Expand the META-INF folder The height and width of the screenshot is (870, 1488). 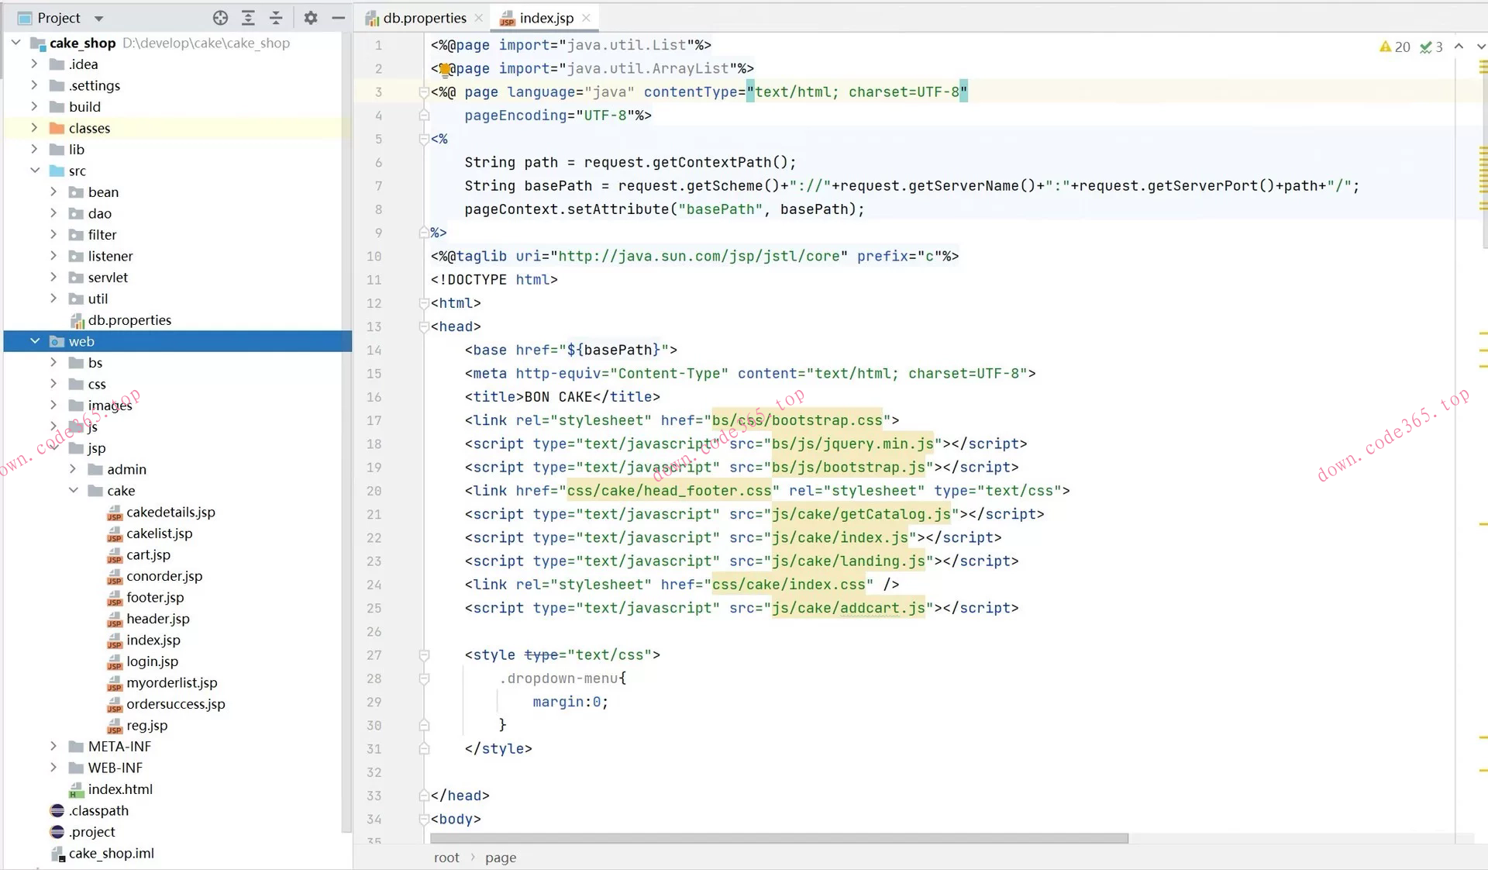pos(53,746)
